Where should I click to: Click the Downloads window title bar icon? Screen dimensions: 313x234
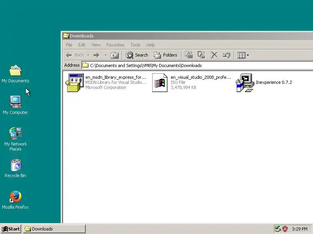tap(66, 36)
